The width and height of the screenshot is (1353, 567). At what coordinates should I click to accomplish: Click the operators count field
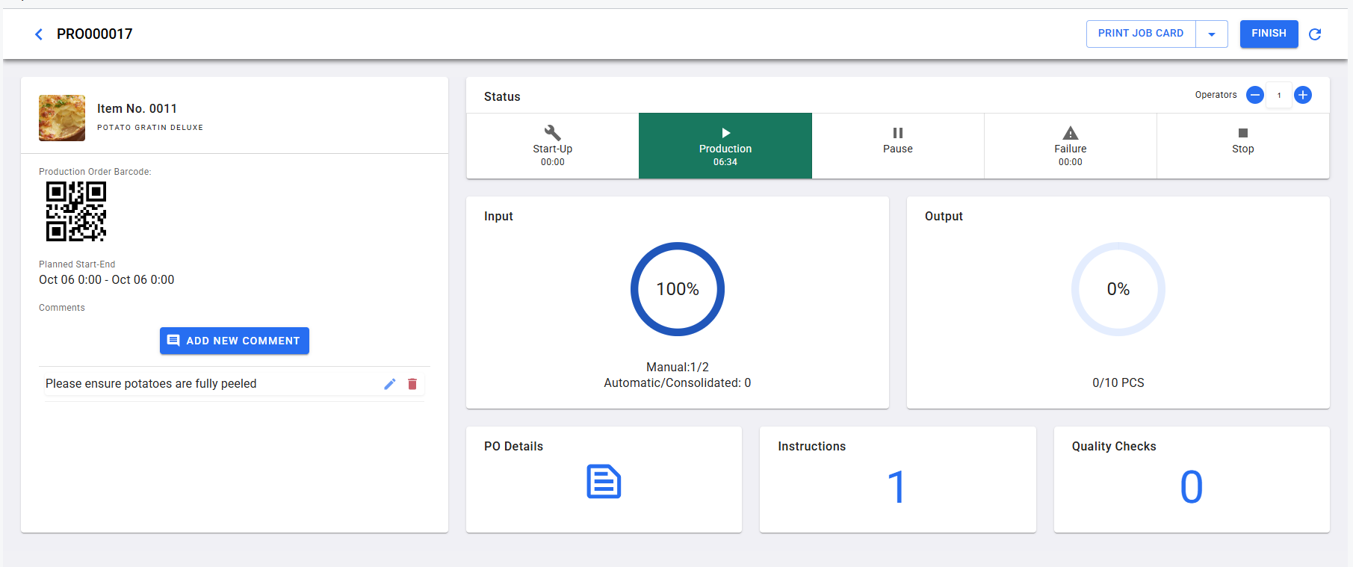(1279, 95)
